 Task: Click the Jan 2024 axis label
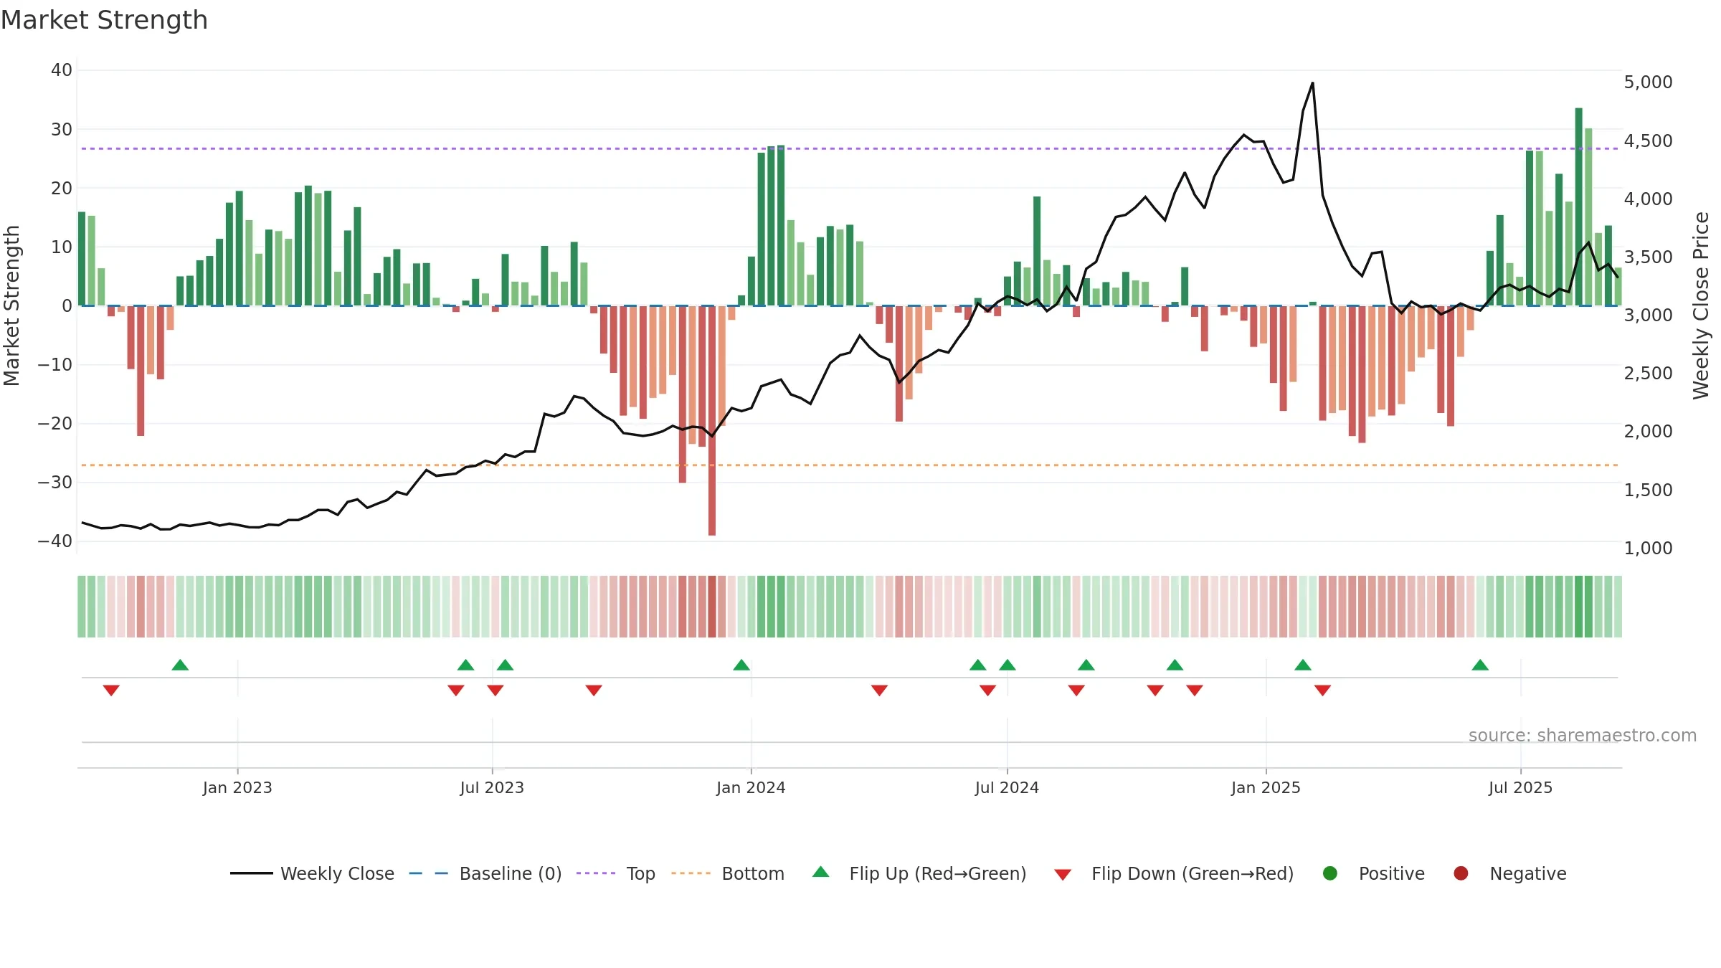click(x=751, y=788)
